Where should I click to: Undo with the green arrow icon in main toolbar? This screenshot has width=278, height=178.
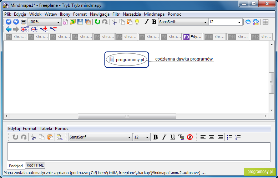tap(97, 22)
